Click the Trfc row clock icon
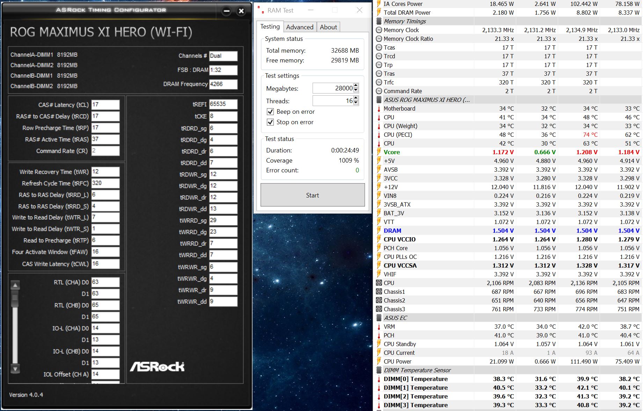 coord(379,82)
